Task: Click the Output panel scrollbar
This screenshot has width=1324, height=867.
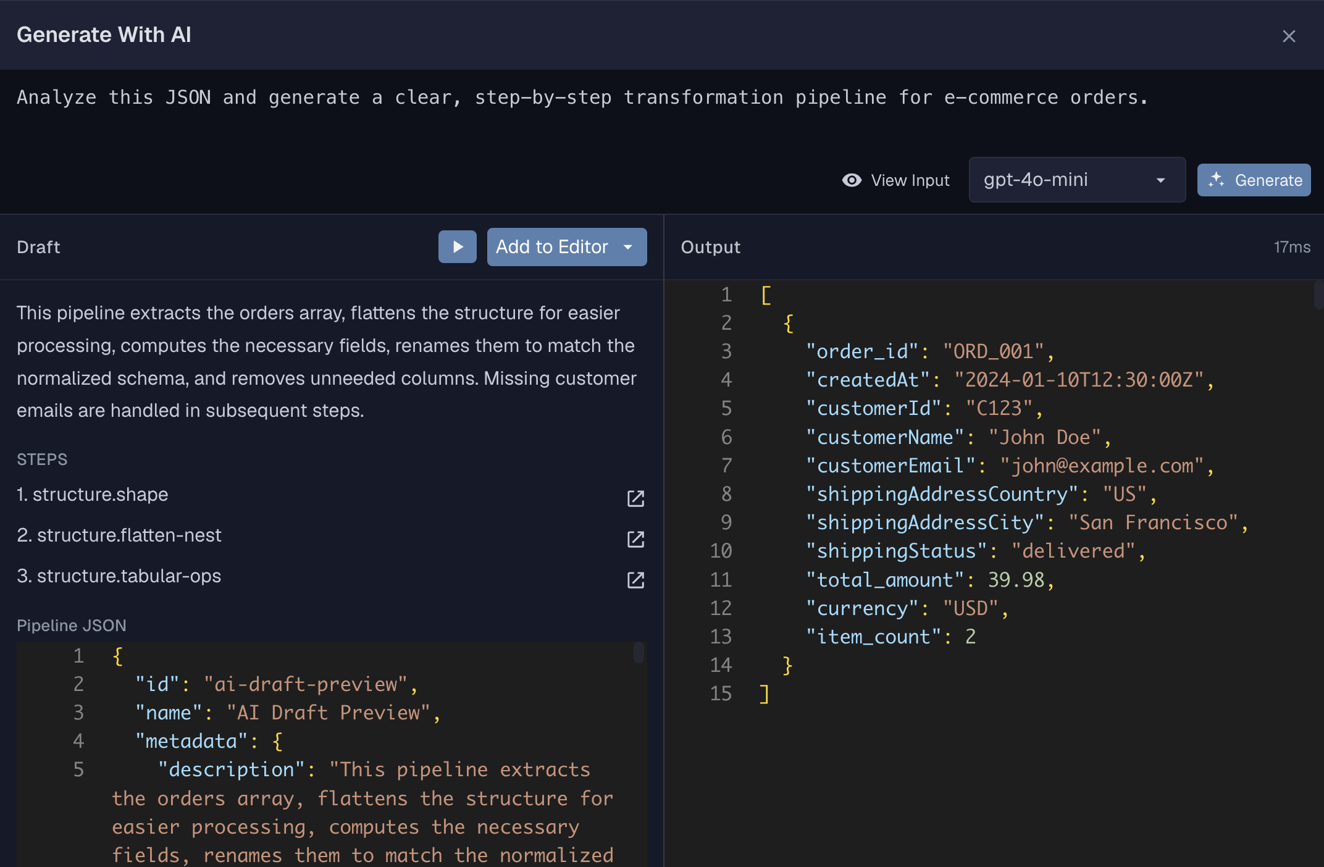Action: [x=1318, y=295]
